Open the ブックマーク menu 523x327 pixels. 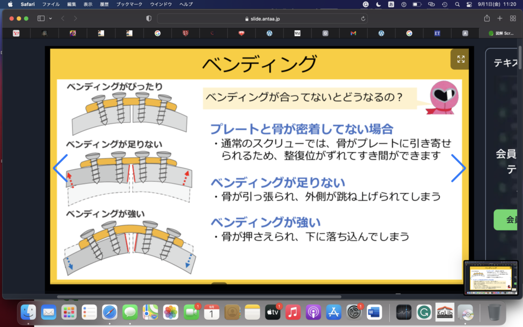click(128, 4)
